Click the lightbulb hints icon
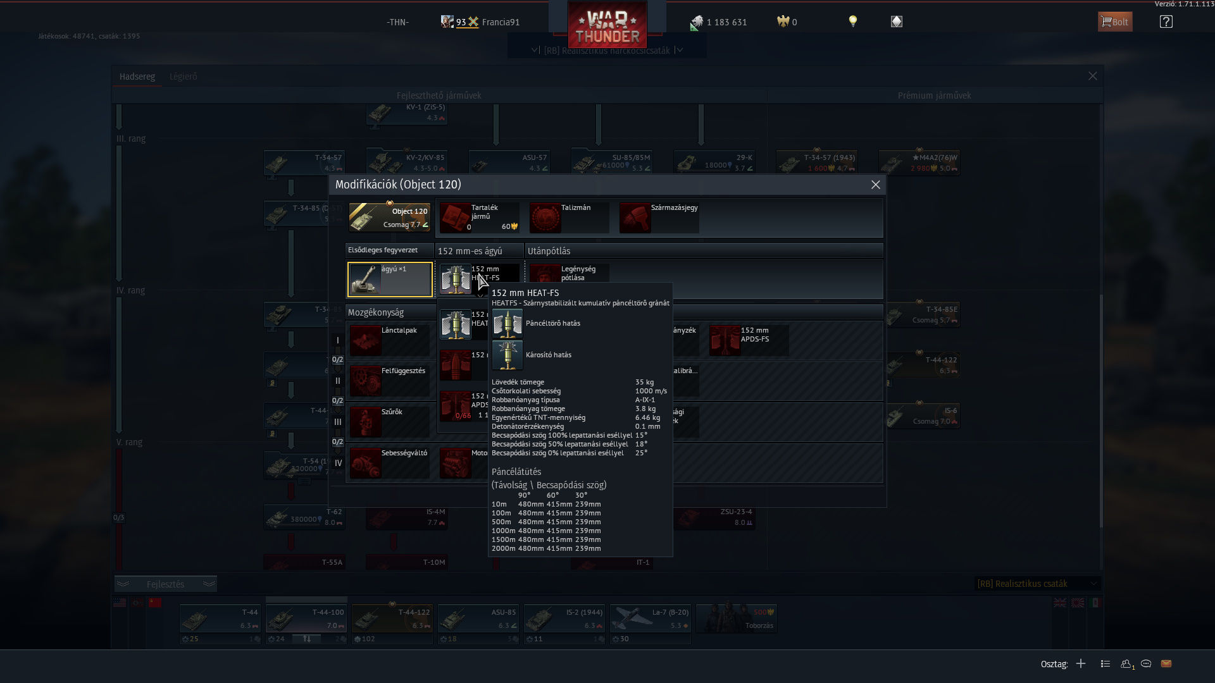 [852, 22]
